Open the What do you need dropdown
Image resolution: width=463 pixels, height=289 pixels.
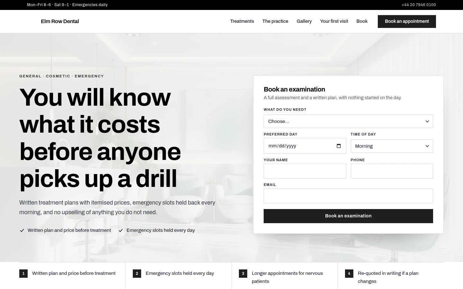348,121
